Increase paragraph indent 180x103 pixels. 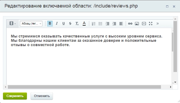(107, 23)
